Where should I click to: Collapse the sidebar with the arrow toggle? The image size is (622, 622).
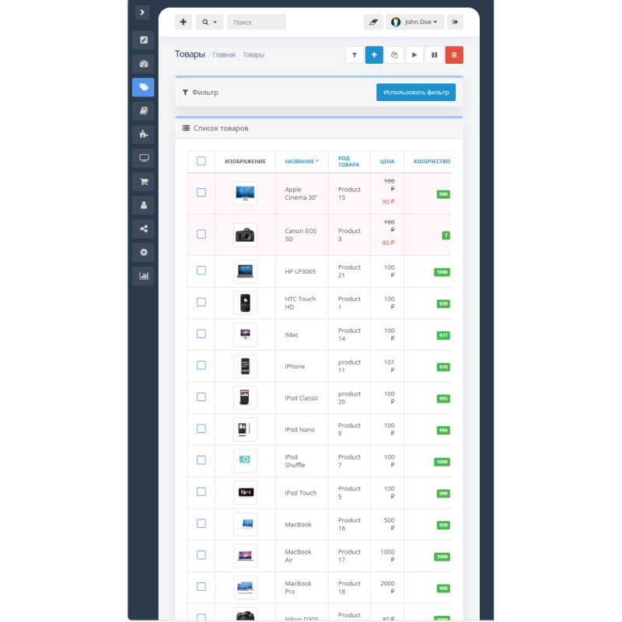[x=142, y=12]
